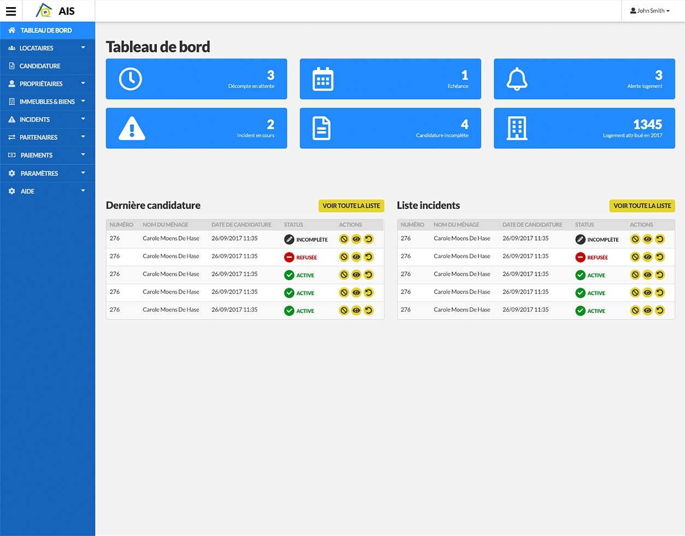This screenshot has width=685, height=536.
Task: Click restore arrow on Incomplète row, Liste incidents
Action: click(660, 239)
